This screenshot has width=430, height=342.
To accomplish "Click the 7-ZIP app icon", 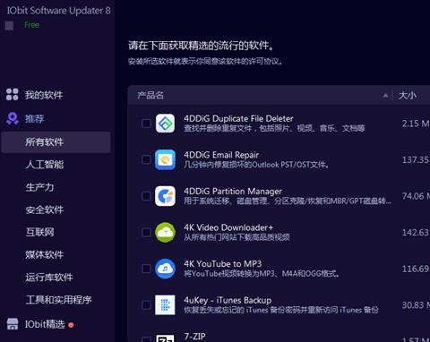I will (x=165, y=338).
